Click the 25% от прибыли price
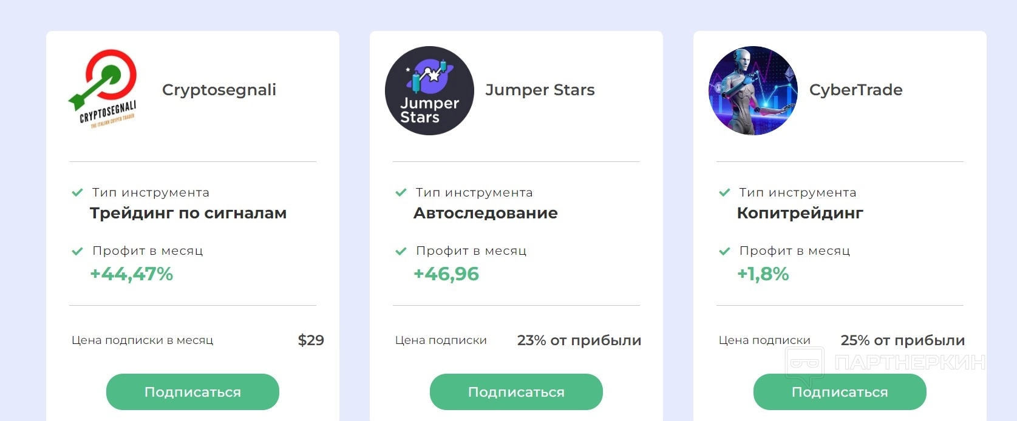Screen dimensions: 1017x421 pyautogui.click(x=902, y=340)
